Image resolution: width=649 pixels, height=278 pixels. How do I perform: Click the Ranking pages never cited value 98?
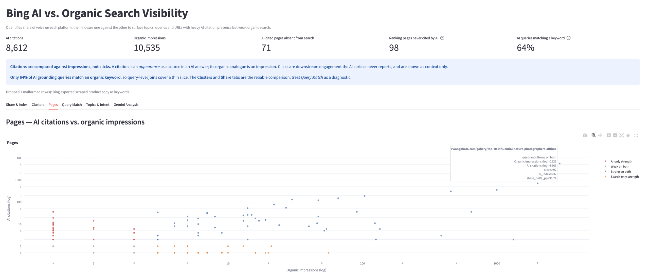(394, 48)
